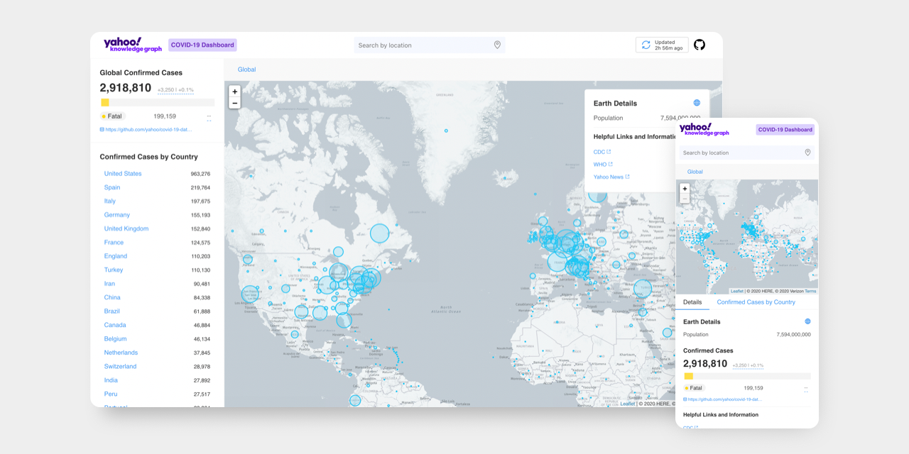The height and width of the screenshot is (454, 909).
Task: Open GitHub data link in mobile view
Action: pos(722,399)
